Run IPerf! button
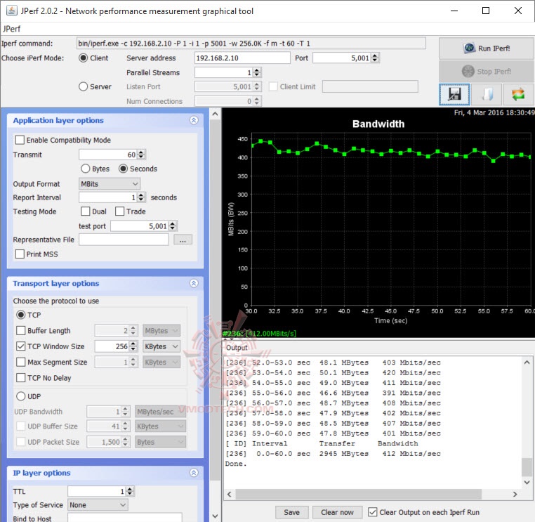The image size is (535, 522). [x=487, y=48]
